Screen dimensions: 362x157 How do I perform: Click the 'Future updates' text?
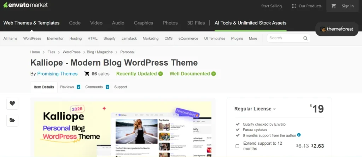click(255, 130)
